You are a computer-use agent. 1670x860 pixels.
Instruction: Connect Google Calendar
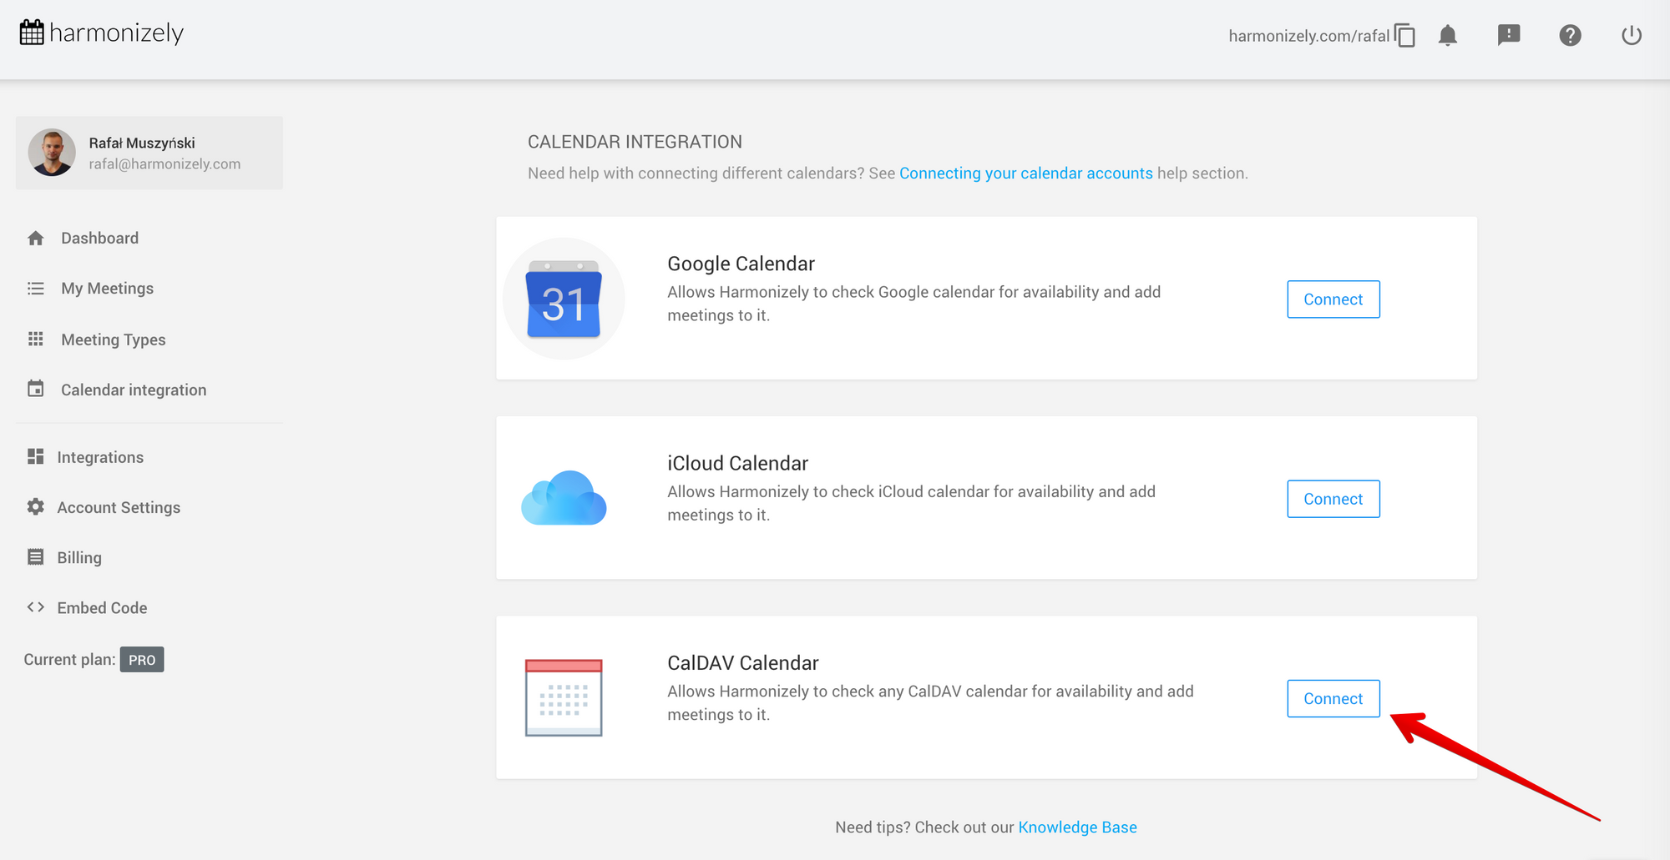point(1333,299)
